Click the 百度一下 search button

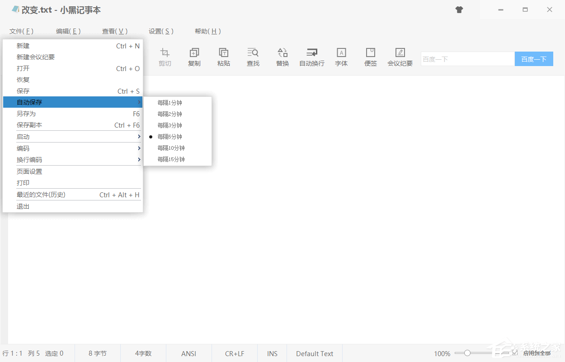click(x=534, y=58)
